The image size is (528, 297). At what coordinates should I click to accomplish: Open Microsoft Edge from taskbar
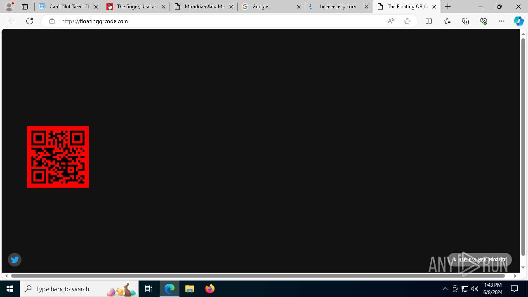click(x=170, y=289)
